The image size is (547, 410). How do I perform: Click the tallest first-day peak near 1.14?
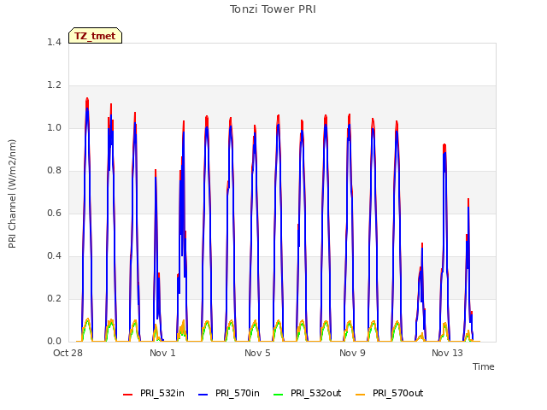pyautogui.click(x=87, y=99)
